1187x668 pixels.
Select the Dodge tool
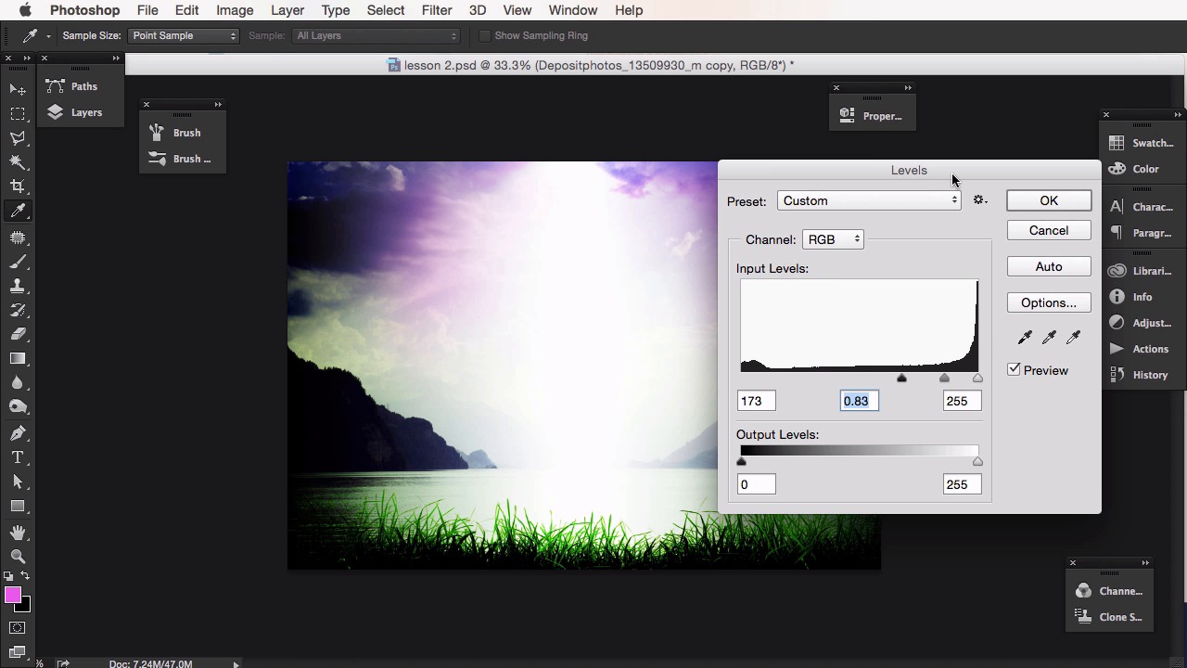[18, 406]
